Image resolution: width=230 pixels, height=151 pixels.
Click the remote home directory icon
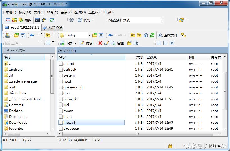click(146, 35)
